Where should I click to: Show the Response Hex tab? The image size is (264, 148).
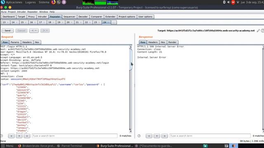click(163, 42)
